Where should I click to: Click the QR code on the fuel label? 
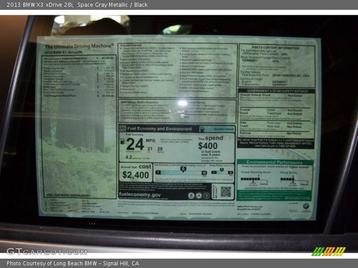click(x=226, y=191)
